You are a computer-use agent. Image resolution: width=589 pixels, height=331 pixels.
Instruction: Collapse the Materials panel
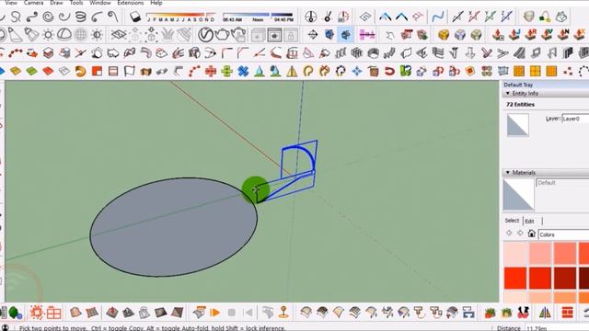508,173
